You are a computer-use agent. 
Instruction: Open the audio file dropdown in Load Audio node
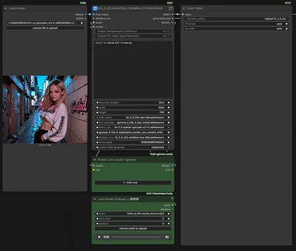pyautogui.click(x=133, y=213)
